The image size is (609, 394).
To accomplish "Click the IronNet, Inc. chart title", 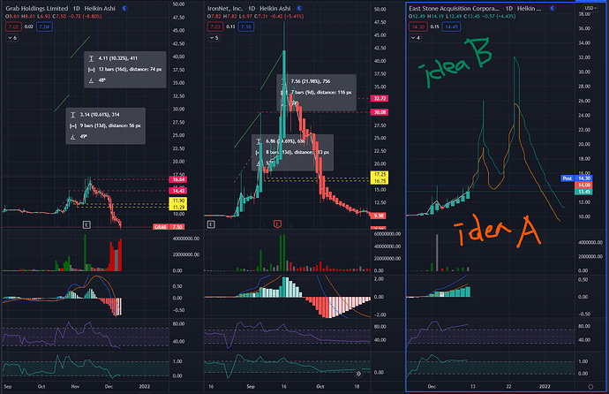I will [x=225, y=8].
